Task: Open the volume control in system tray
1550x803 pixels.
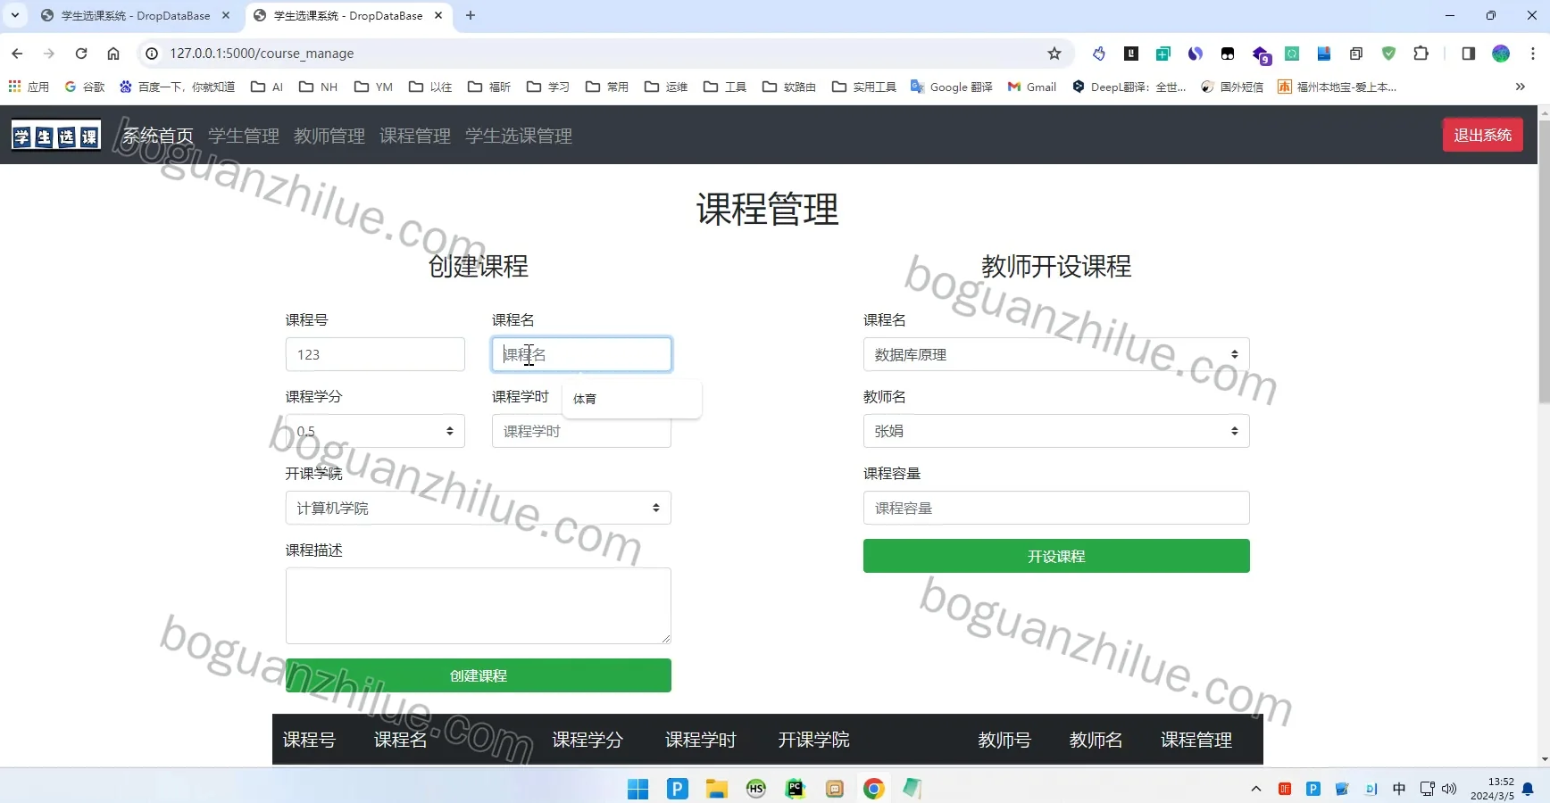Action: point(1449,789)
